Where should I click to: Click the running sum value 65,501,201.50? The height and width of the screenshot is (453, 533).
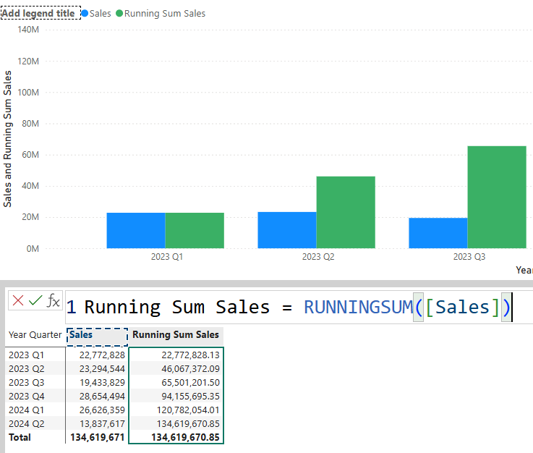click(190, 383)
